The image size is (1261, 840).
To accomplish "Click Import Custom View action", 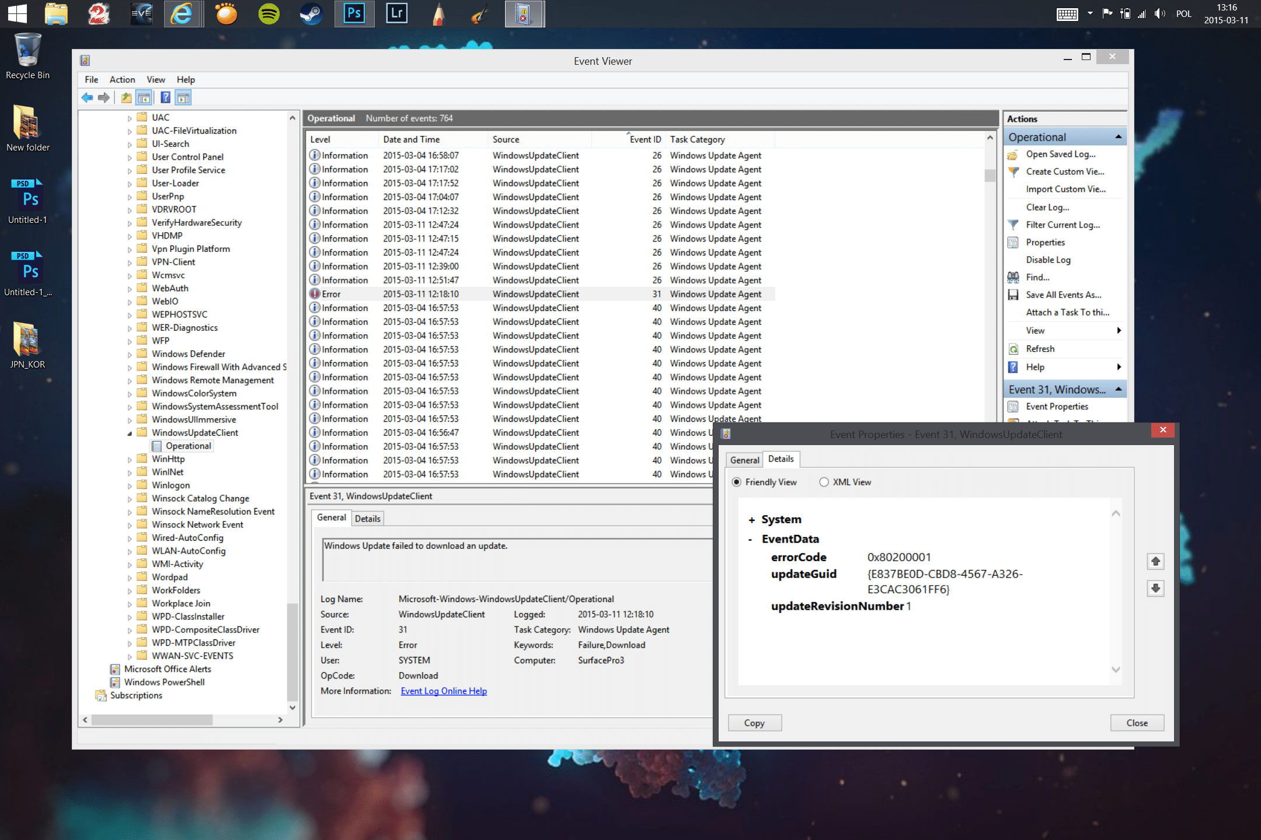I will pos(1065,189).
